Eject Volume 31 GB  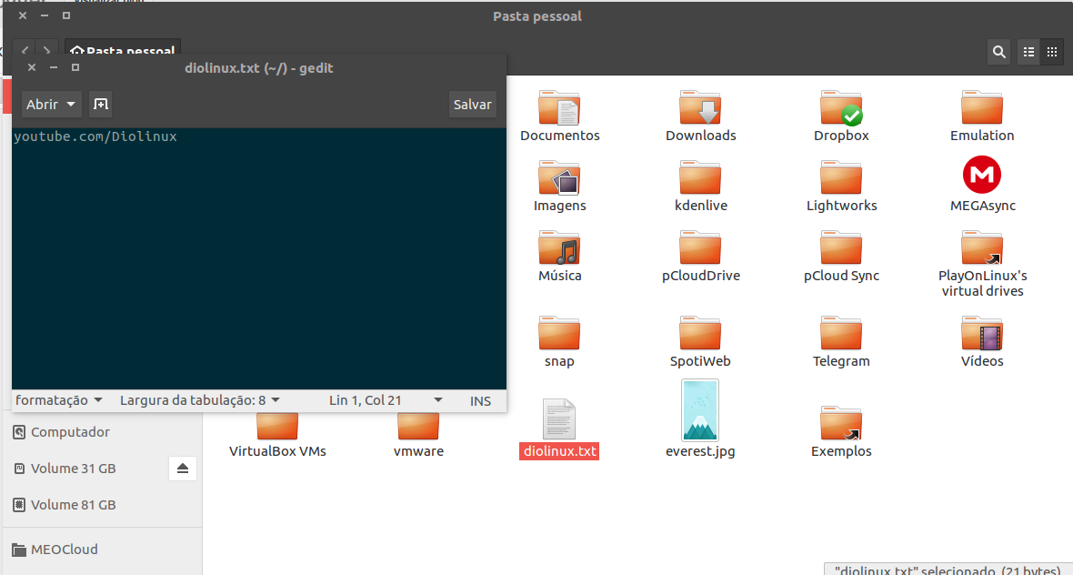[x=182, y=469]
